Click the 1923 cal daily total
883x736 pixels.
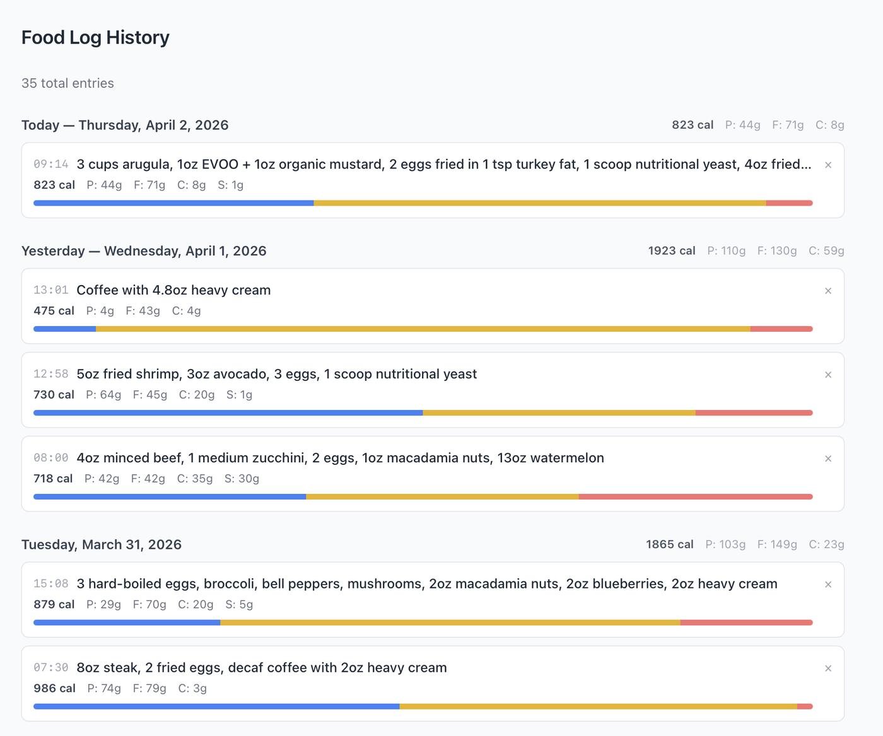point(671,251)
